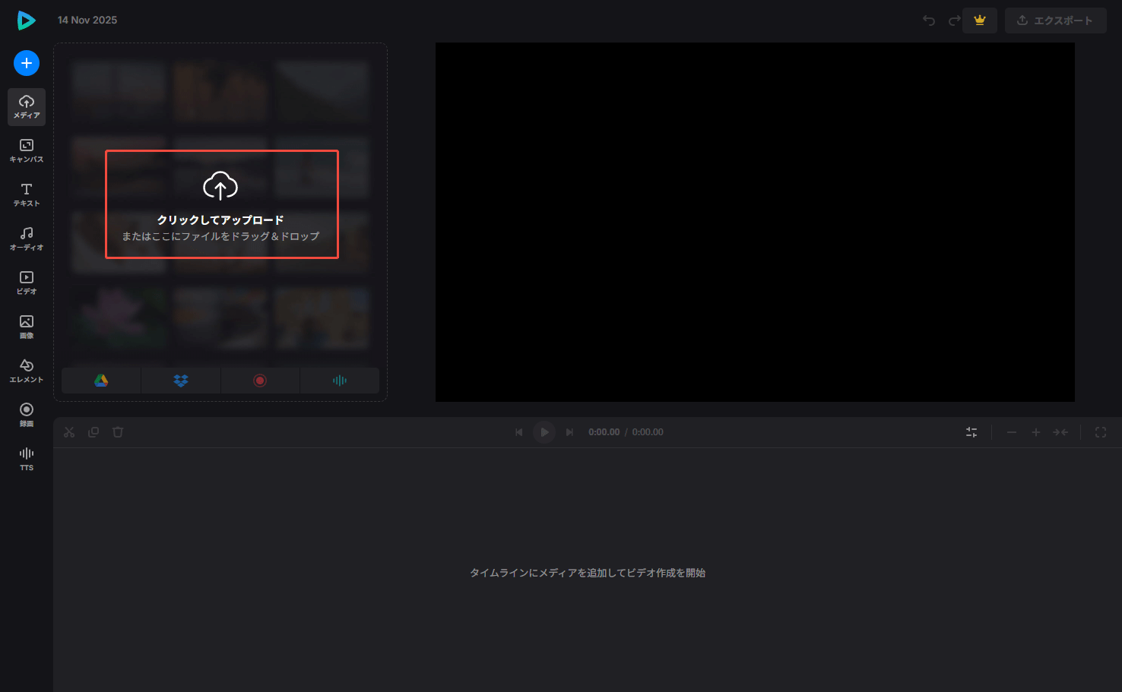This screenshot has height=692, width=1122.
Task: Open the メディア panel in the sidebar
Action: (x=26, y=106)
